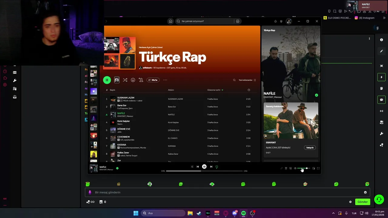388x218 pixels.
Task: Sort by Eklenme tarihi column
Action: [215, 90]
